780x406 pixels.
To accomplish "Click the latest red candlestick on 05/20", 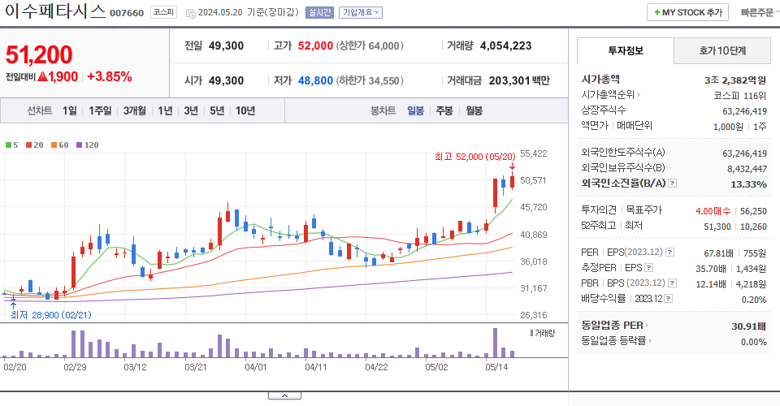I will tap(513, 181).
